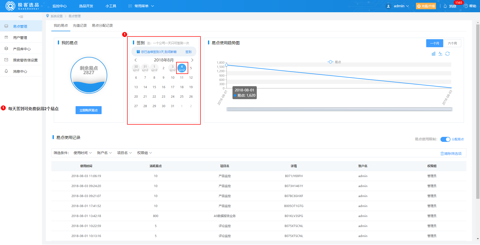Expand the 账户名 filter dropdown
Screen dimensions: 480x245
pyautogui.click(x=104, y=153)
